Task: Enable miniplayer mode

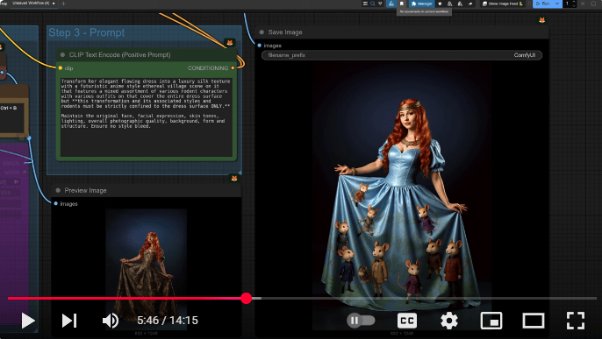Action: coord(491,321)
